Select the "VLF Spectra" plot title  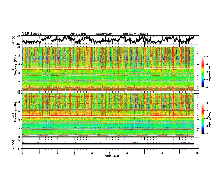[32, 34]
